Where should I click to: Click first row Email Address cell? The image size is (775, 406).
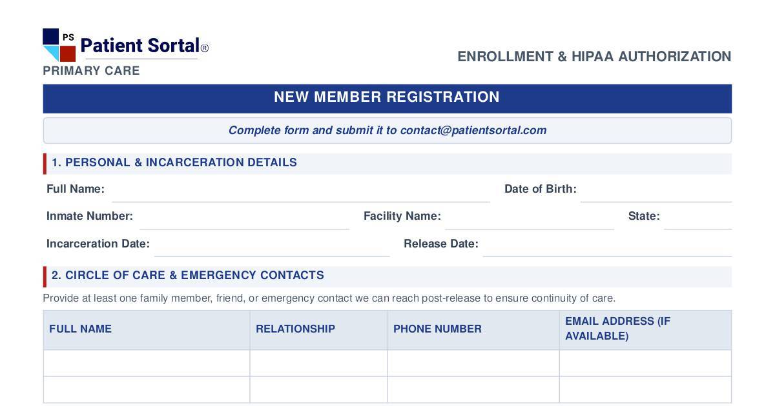[x=645, y=363]
